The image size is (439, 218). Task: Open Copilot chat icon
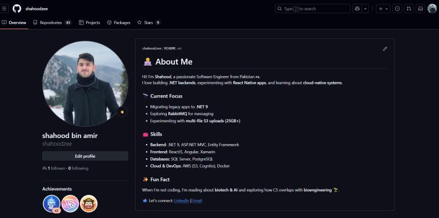pos(357,9)
